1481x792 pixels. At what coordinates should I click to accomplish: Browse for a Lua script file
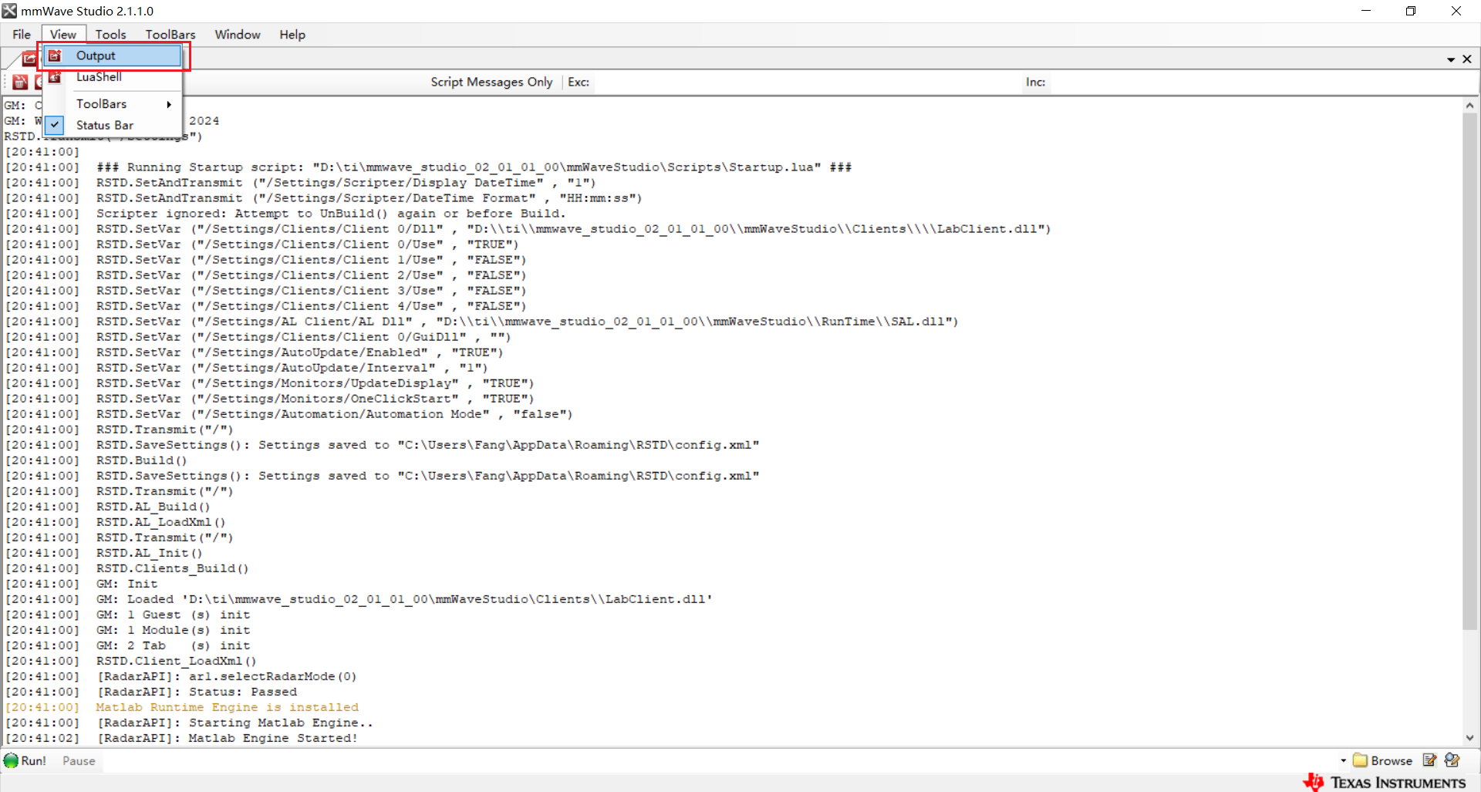1383,760
